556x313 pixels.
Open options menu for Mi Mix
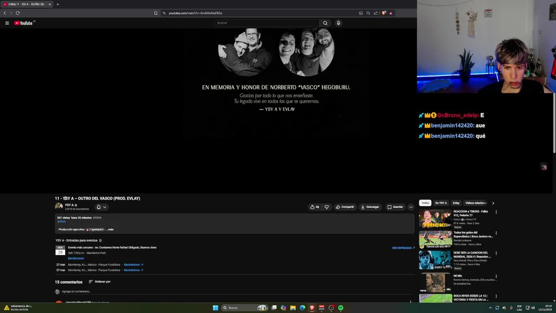pyautogui.click(x=496, y=276)
